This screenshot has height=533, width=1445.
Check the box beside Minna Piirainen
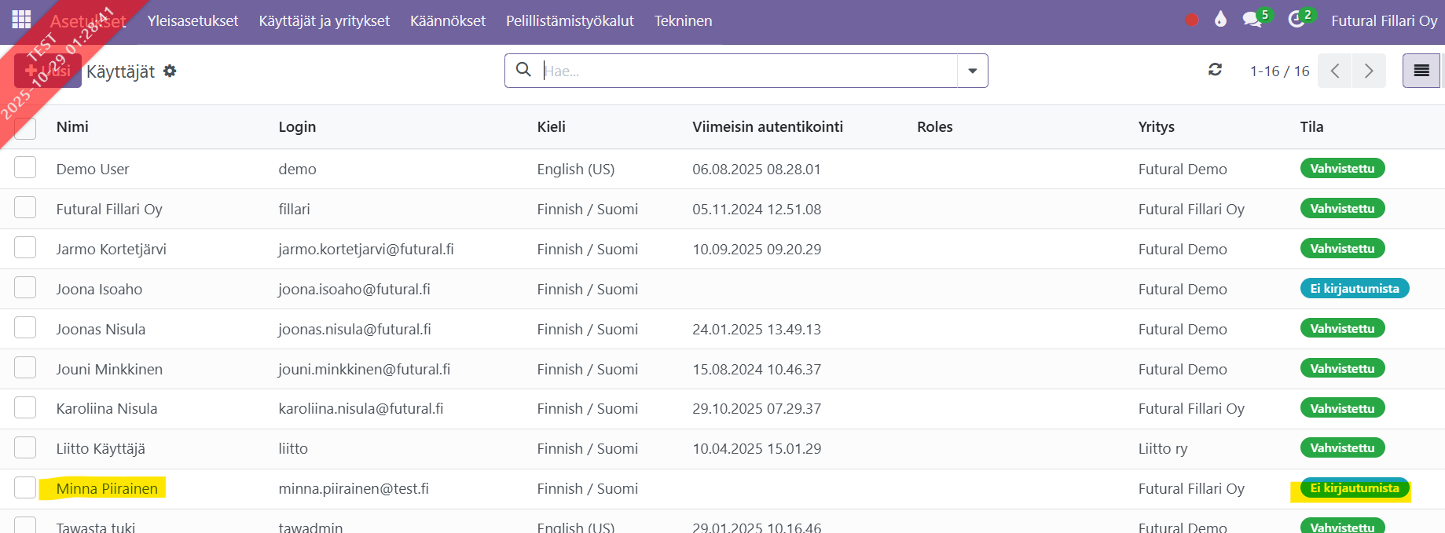(x=25, y=487)
